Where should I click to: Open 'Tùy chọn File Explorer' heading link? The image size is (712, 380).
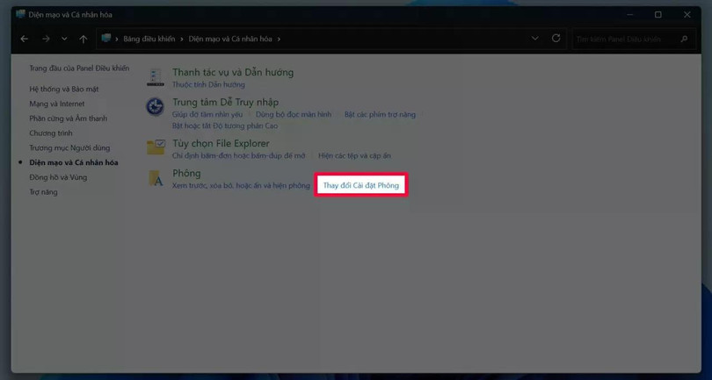pos(221,143)
